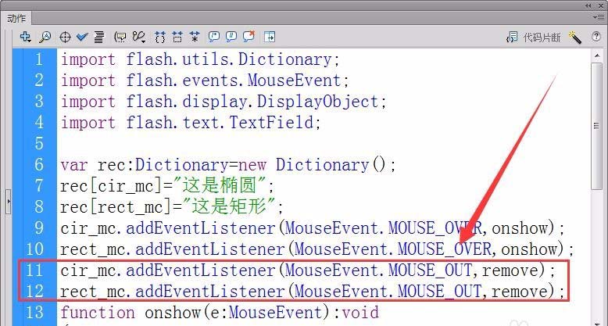Viewport: 608px width, 326px height.
Task: Run check syntax with the blue checkmark
Action: point(82,37)
